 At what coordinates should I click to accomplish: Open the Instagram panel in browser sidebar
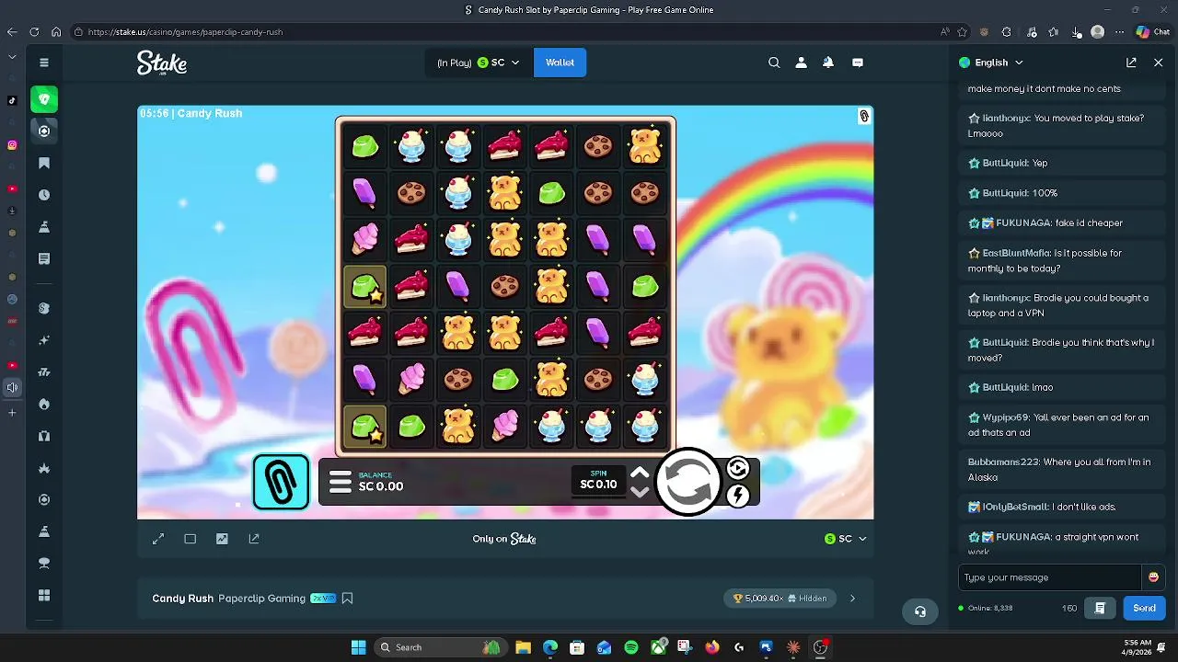[x=12, y=145]
